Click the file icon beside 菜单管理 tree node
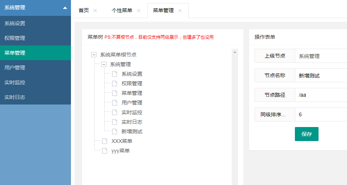This screenshot has width=347, height=185. point(115,93)
